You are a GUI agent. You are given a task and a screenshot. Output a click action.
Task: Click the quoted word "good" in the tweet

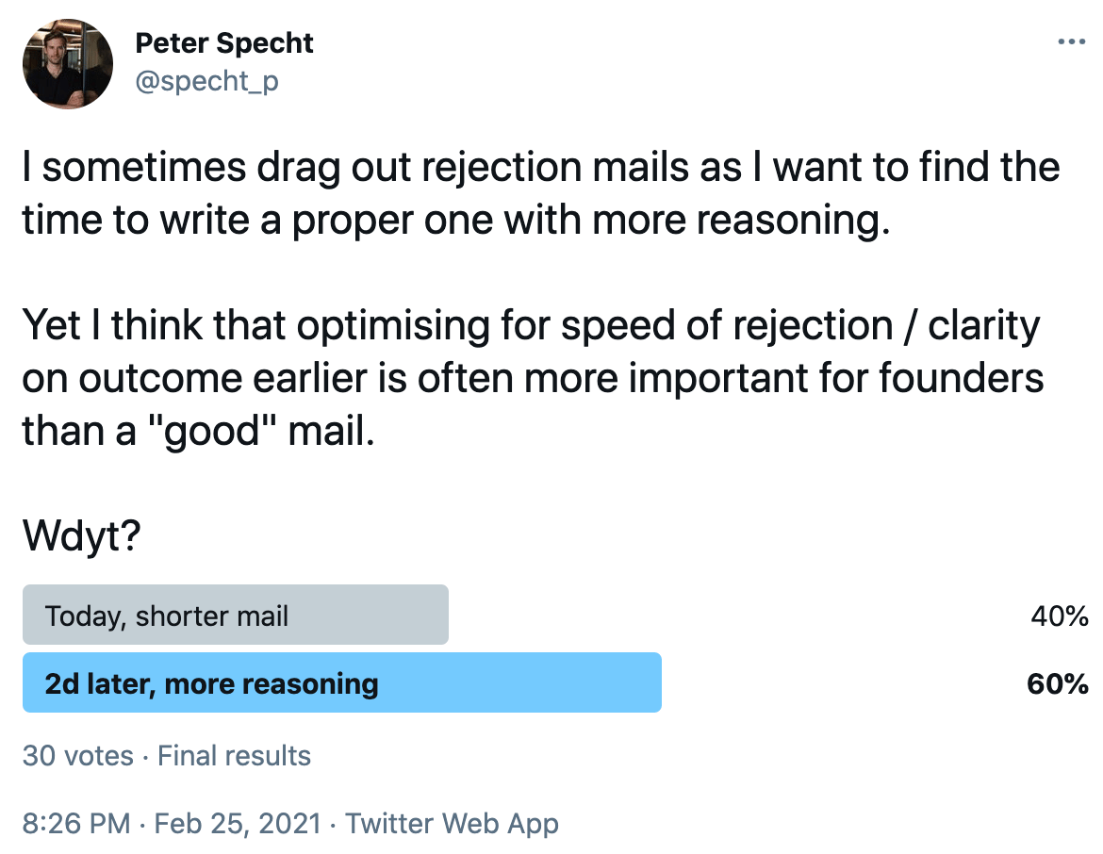tap(212, 431)
